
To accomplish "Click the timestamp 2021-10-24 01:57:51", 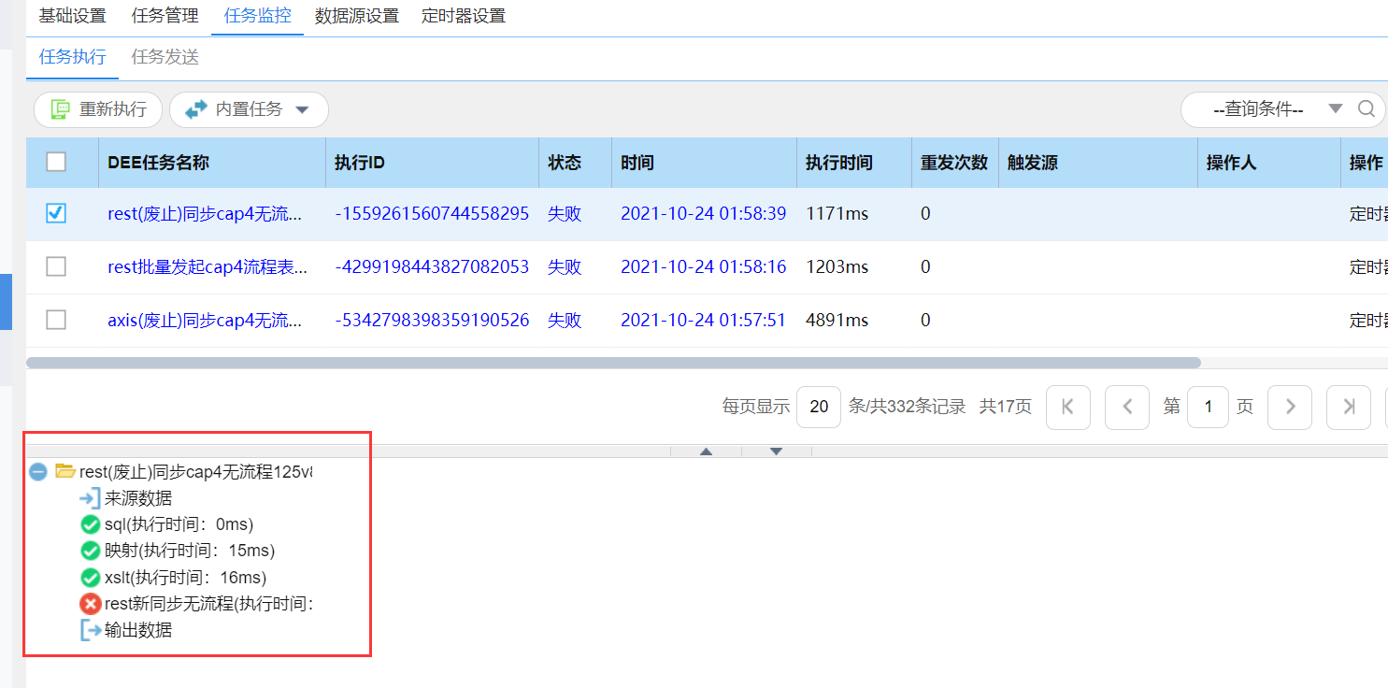I will pyautogui.click(x=704, y=321).
